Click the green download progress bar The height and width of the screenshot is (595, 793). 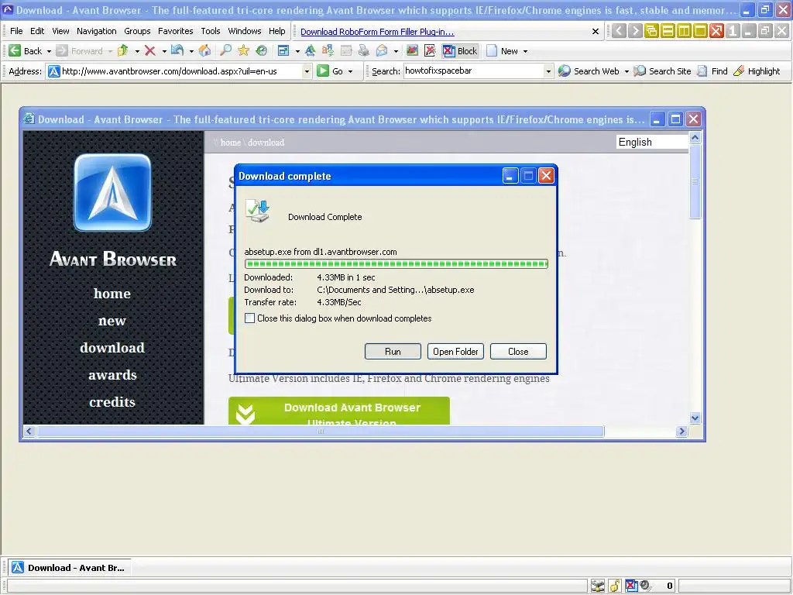click(396, 263)
